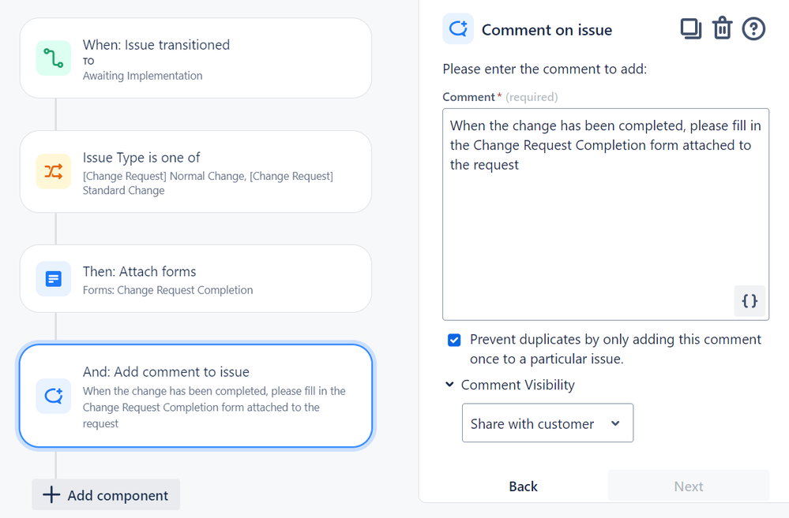Viewport: 789px width, 518px height.
Task: Click the green Issue transitioned trigger icon
Action: tap(51, 58)
